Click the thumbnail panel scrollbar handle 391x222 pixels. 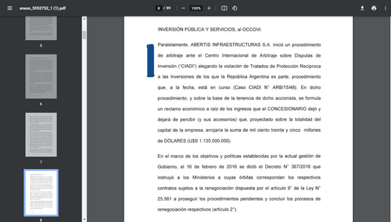coord(84,35)
